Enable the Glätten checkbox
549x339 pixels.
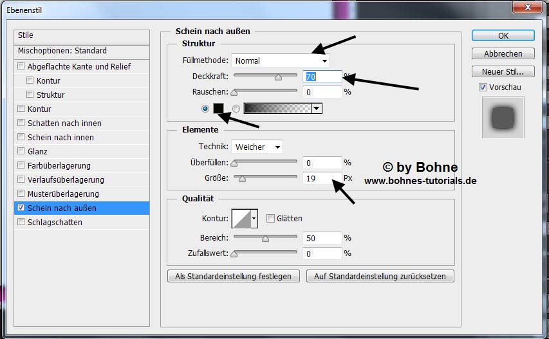click(271, 219)
